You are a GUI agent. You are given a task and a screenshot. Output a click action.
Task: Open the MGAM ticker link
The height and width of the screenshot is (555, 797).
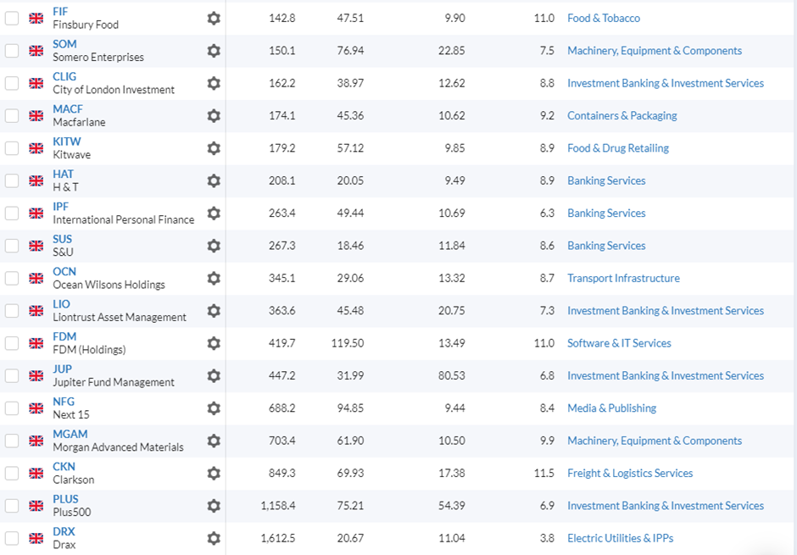(70, 434)
